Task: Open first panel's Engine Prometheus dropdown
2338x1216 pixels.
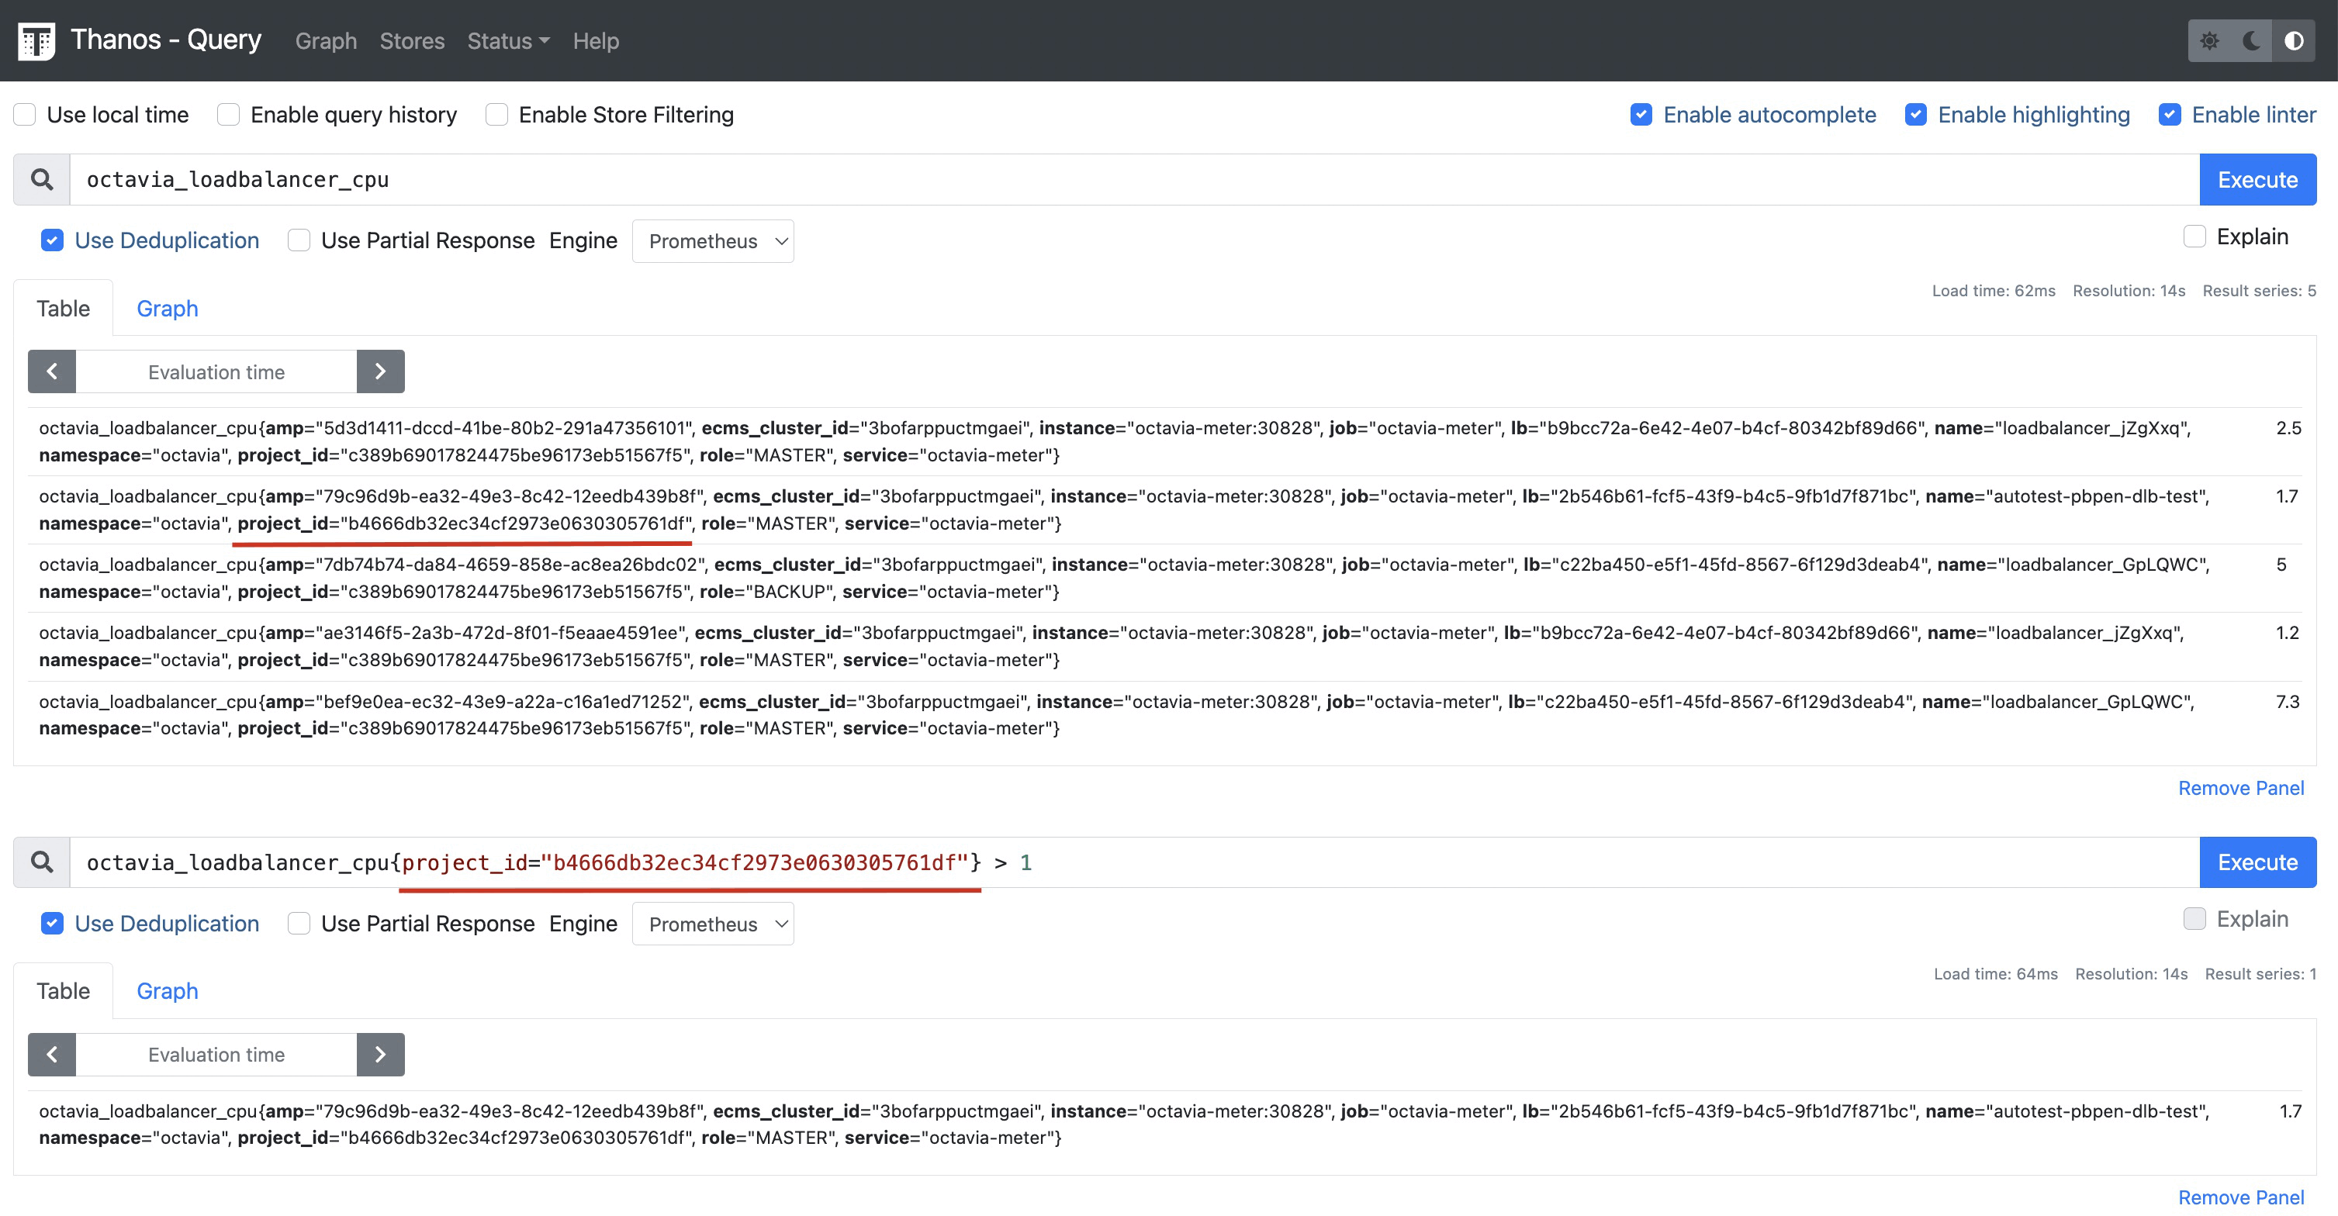Action: point(712,241)
